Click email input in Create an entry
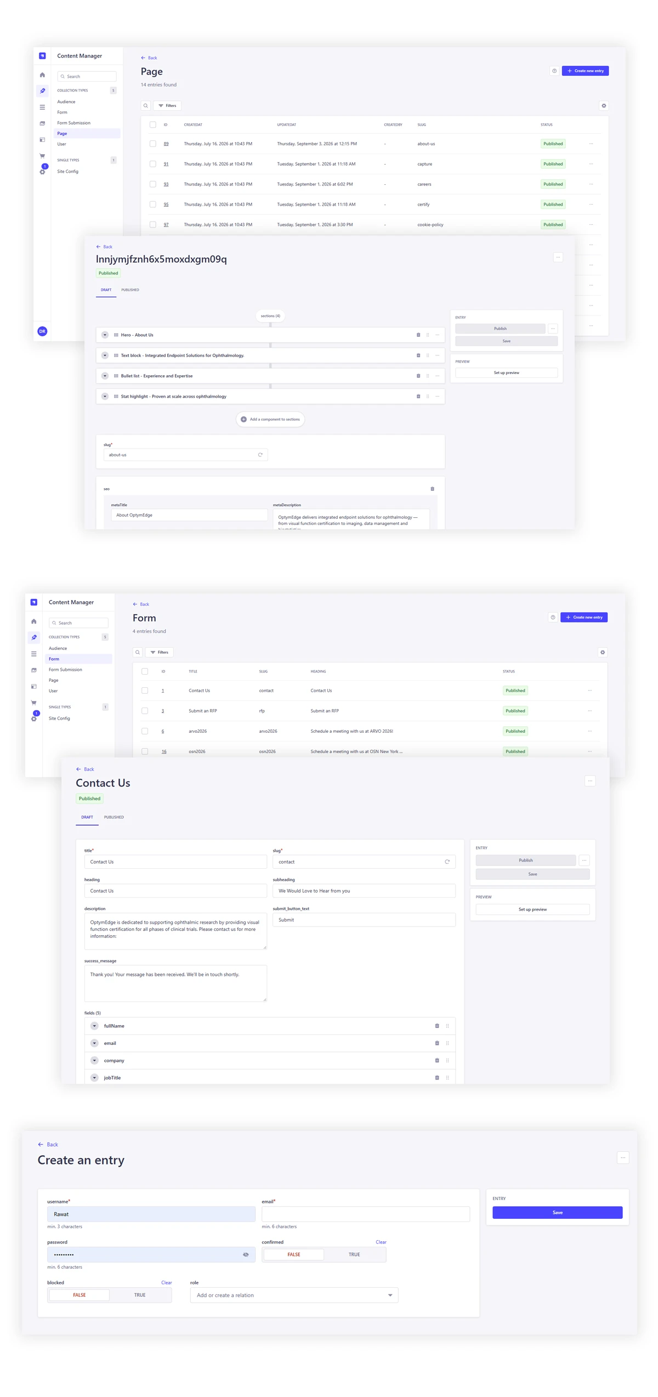The width and height of the screenshot is (658, 1397). [x=366, y=1214]
